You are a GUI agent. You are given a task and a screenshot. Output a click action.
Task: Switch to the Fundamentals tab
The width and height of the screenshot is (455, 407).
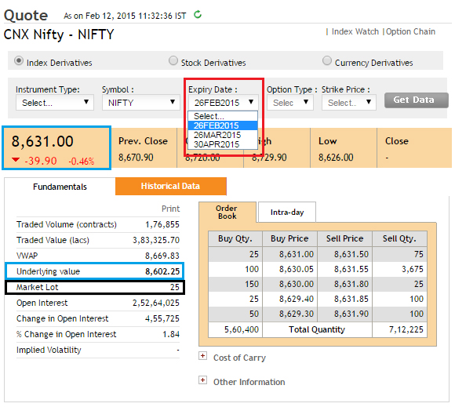60,187
